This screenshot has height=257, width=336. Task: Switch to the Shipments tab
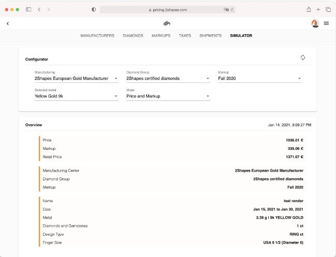coord(210,36)
